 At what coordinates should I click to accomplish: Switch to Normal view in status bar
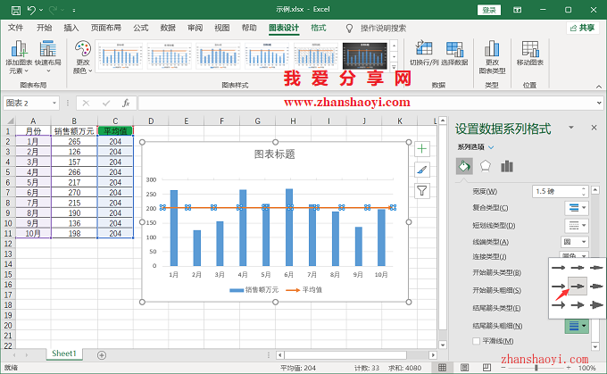[x=442, y=368]
